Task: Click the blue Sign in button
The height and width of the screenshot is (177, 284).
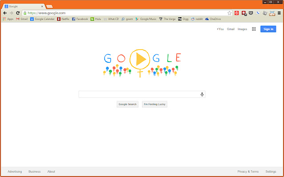Action: pos(268,29)
